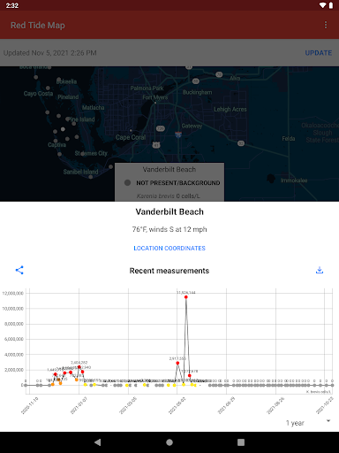The image size is (339, 453).
Task: Click the gray status dot in Vanderbilt popup
Action: point(127,182)
